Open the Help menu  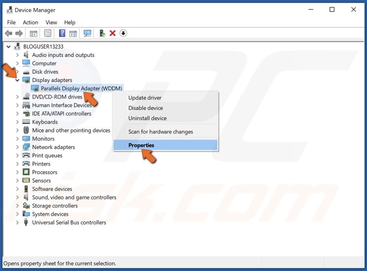tap(70, 22)
